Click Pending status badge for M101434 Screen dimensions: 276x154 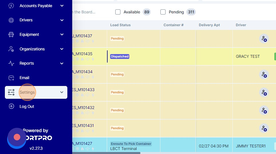[x=117, y=74]
